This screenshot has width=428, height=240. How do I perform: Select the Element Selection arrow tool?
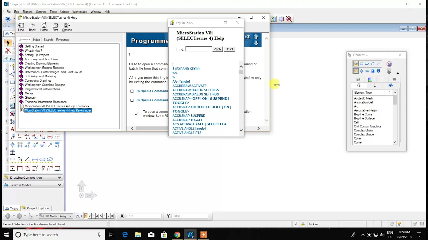8,43
